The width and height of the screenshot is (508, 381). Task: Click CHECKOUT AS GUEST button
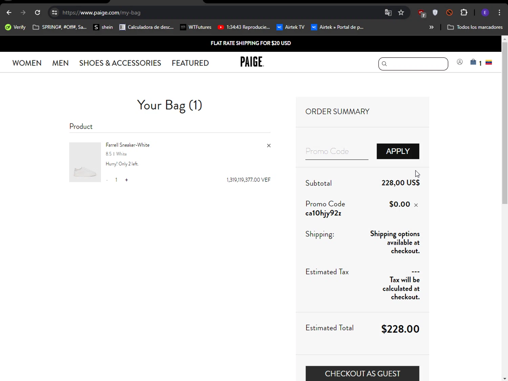pos(362,373)
